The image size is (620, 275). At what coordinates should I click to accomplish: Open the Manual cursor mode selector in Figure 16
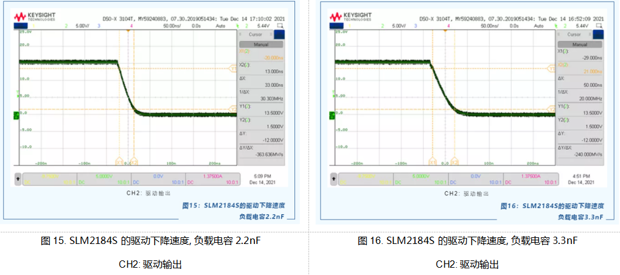(580, 44)
